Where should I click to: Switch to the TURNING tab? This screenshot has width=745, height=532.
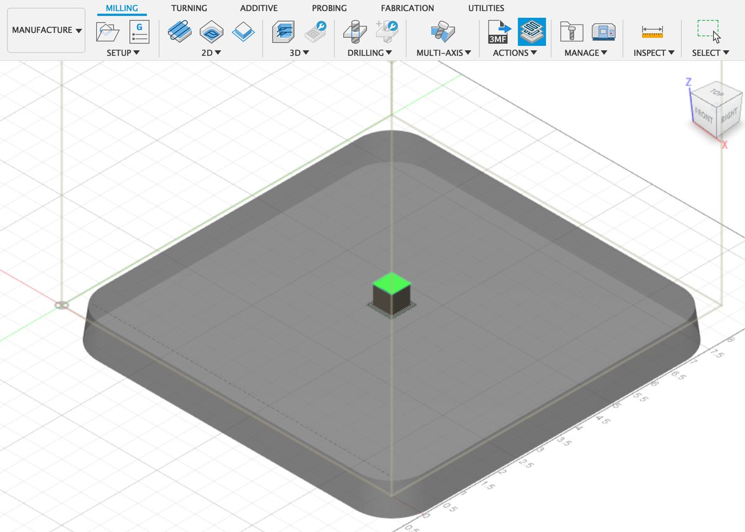tap(189, 8)
